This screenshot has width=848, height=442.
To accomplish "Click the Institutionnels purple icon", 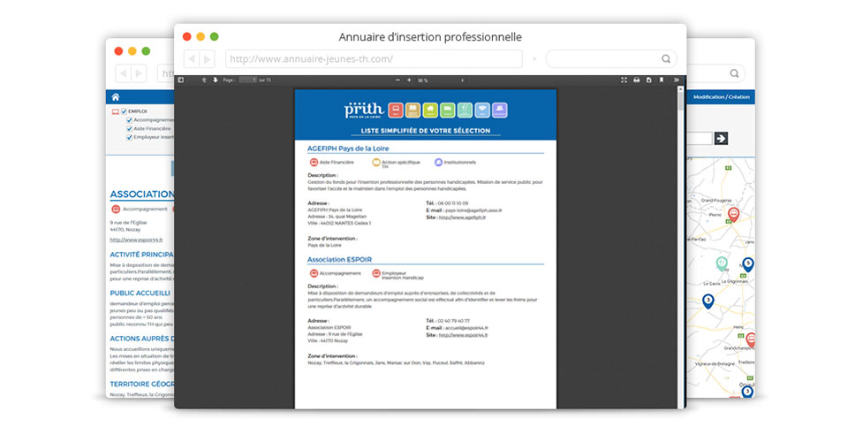I will click(439, 163).
